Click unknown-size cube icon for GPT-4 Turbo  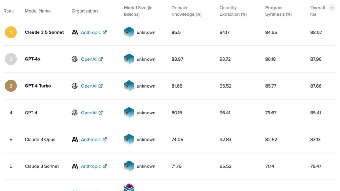click(129, 86)
